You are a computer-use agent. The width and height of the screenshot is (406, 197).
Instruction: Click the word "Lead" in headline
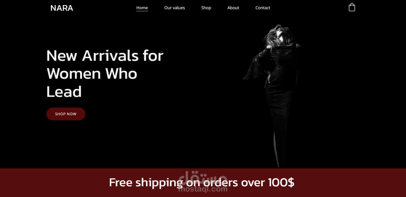click(64, 92)
